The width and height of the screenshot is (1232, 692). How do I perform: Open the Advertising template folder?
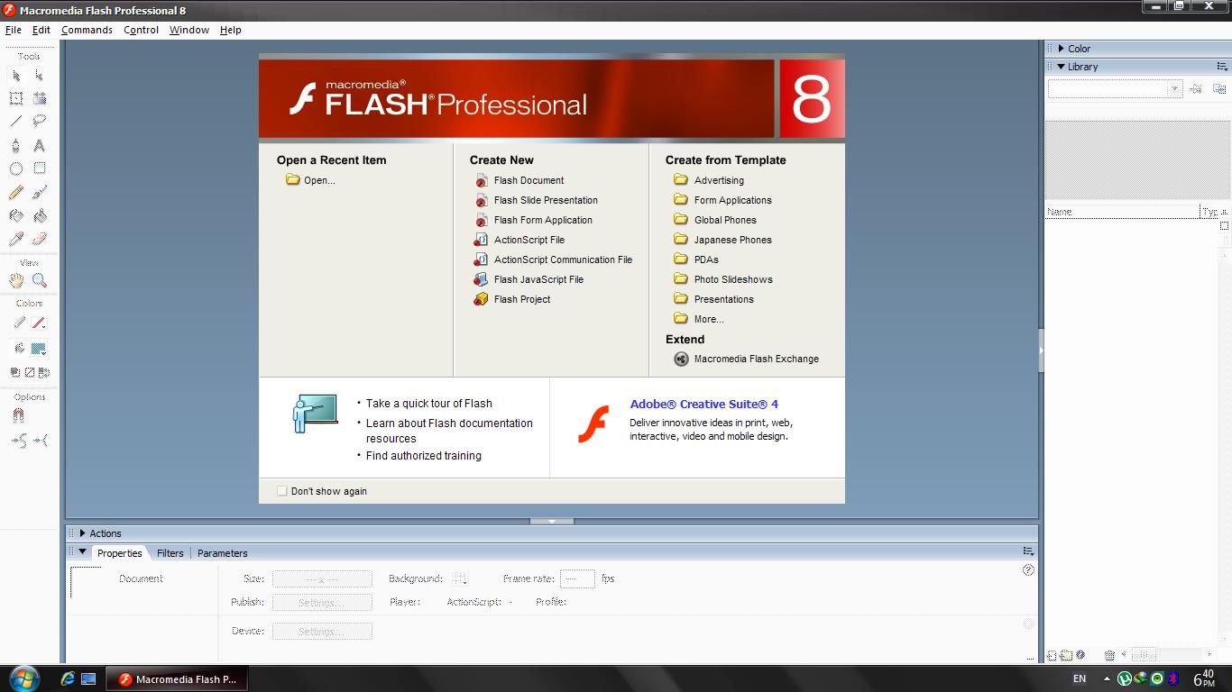click(718, 180)
